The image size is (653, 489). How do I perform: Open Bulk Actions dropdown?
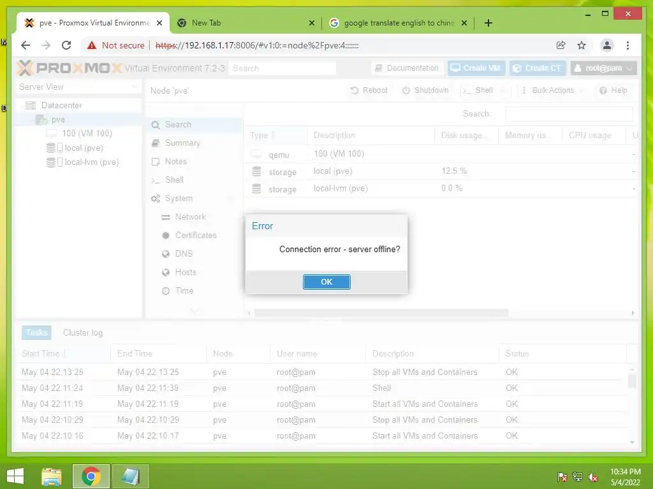(x=553, y=90)
